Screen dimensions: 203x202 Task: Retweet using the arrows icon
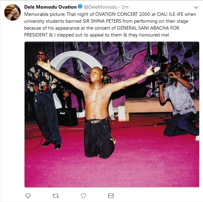[x=56, y=196]
